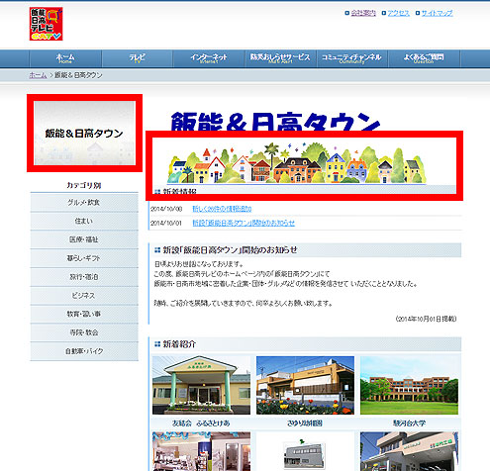
Task: Open the サイトマップ link
Action: [438, 13]
